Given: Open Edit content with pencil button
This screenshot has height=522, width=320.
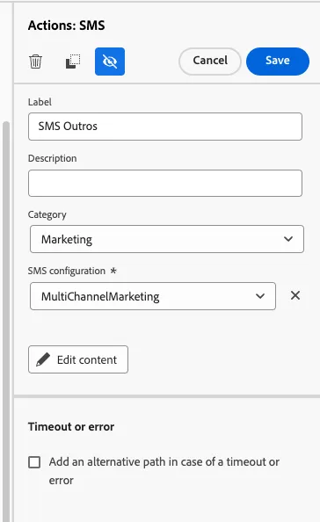Looking at the screenshot, I should pyautogui.click(x=78, y=359).
